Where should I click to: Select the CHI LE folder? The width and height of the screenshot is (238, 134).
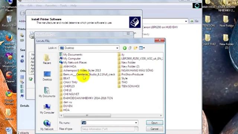[x=65, y=90]
